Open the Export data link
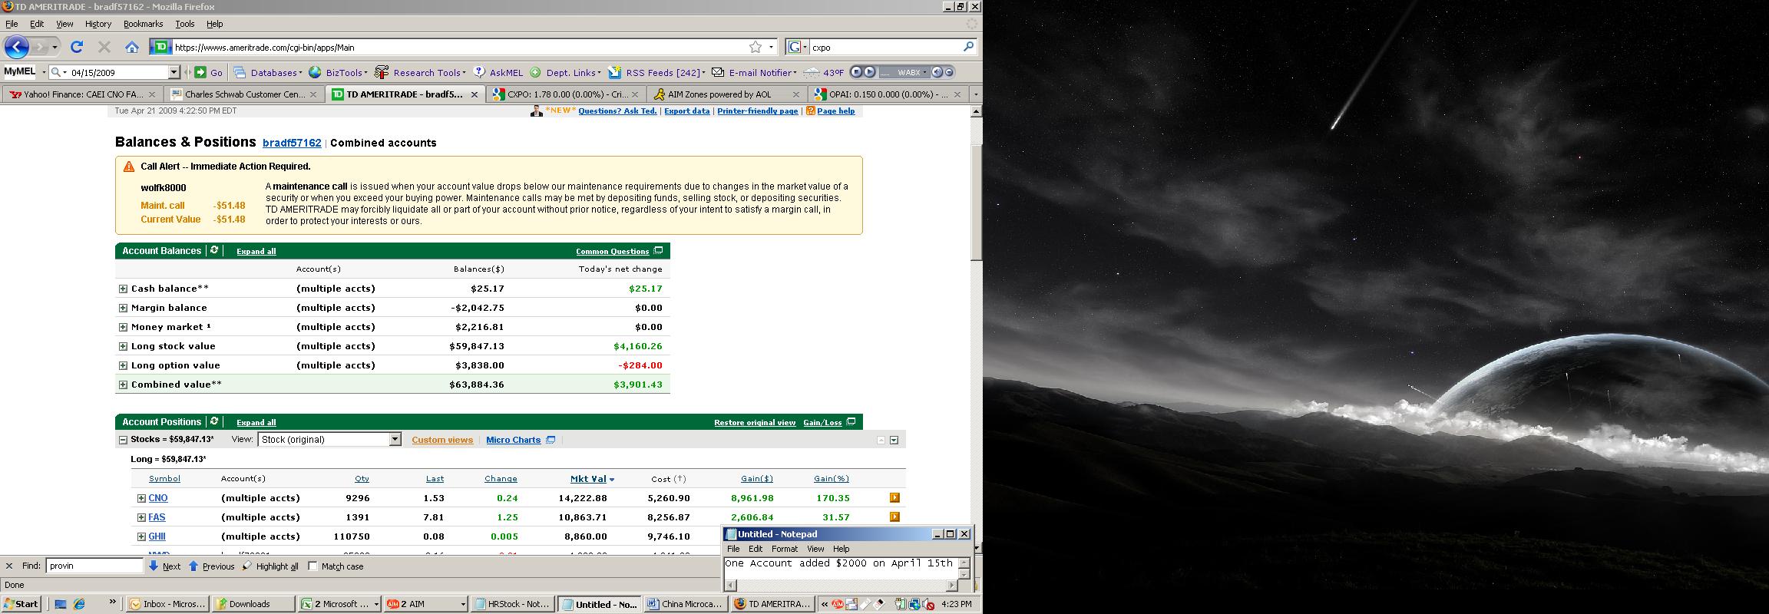Image resolution: width=1769 pixels, height=614 pixels. (686, 111)
